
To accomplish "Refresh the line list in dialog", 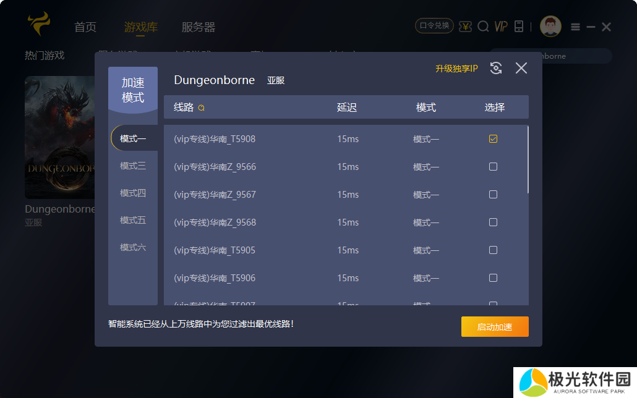I will 495,68.
